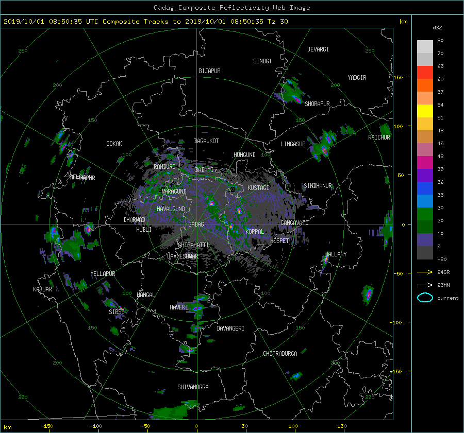Click the YADGIR city label
Image resolution: width=464 pixels, height=433 pixels.
[357, 78]
